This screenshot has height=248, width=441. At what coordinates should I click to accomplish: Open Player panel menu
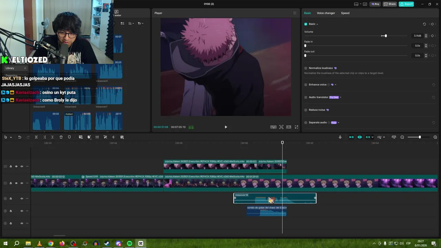295,13
